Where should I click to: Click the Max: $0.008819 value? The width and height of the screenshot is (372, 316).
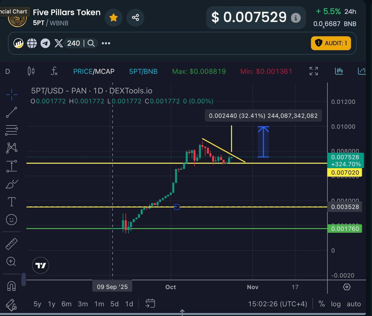[199, 71]
